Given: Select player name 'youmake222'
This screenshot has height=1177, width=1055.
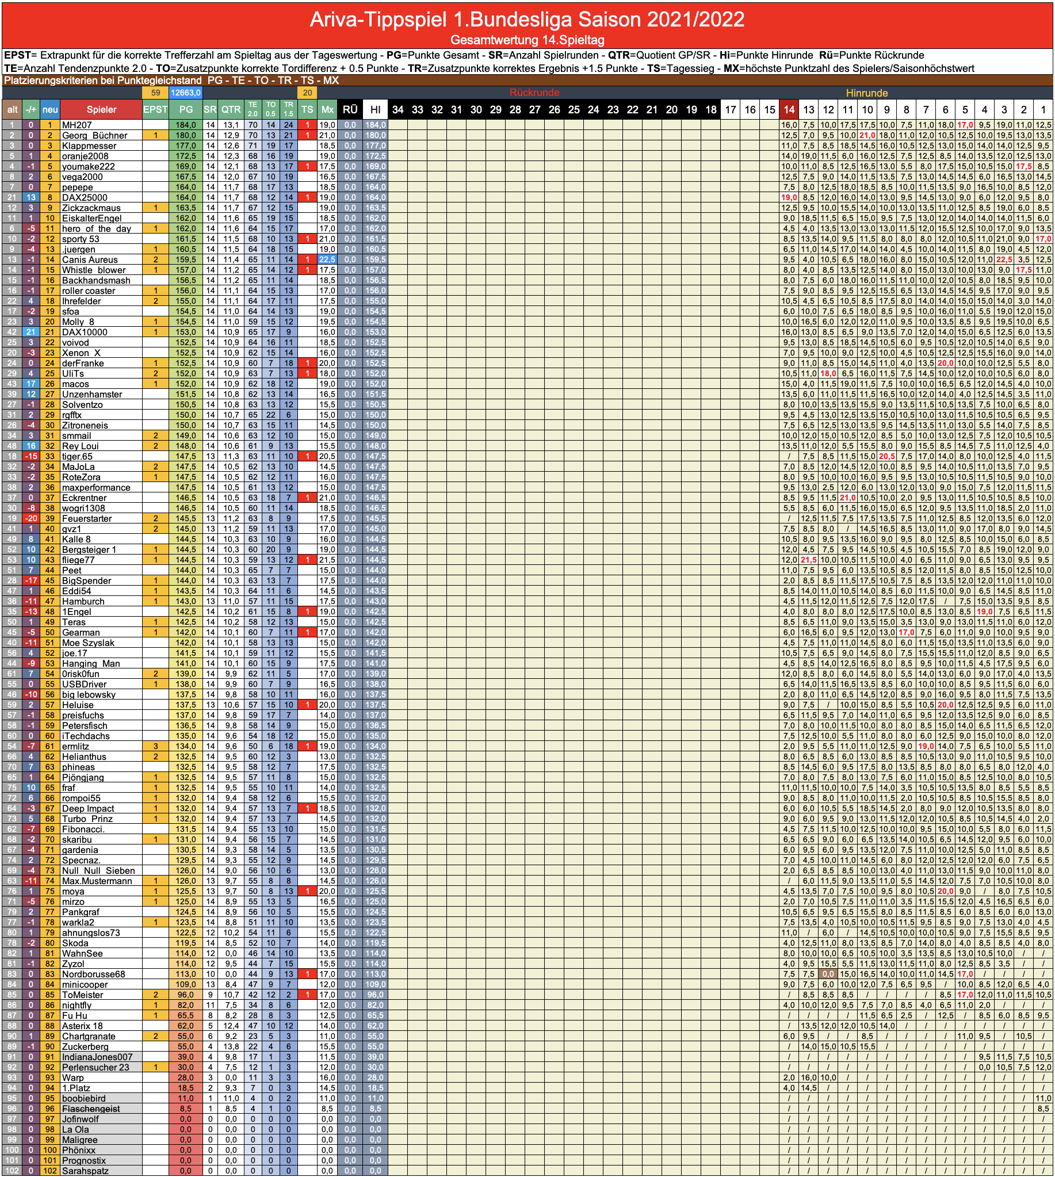Looking at the screenshot, I should tap(88, 166).
